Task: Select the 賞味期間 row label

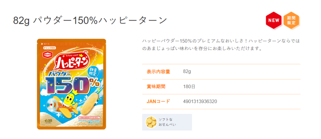Action: 156,87
